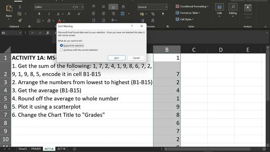The width and height of the screenshot is (270, 152).
Task: Open the font size 11 dropdown
Action: click(x=83, y=7)
